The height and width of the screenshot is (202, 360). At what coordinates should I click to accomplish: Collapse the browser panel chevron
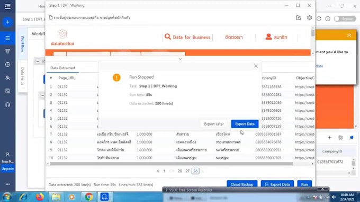(x=180, y=59)
